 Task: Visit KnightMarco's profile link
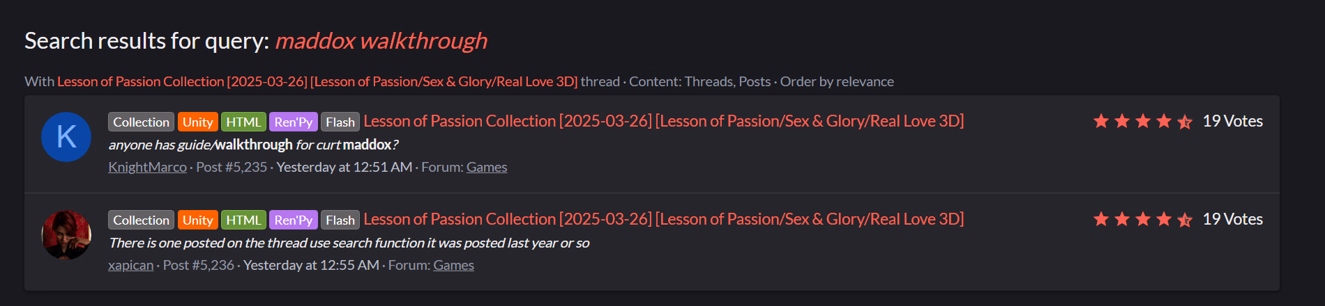[x=147, y=167]
